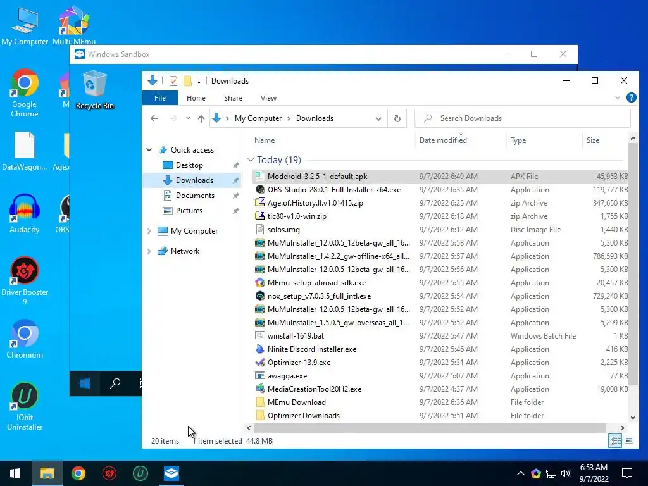Open recent locations dropdown arrow
Image resolution: width=648 pixels, height=486 pixels.
188,118
